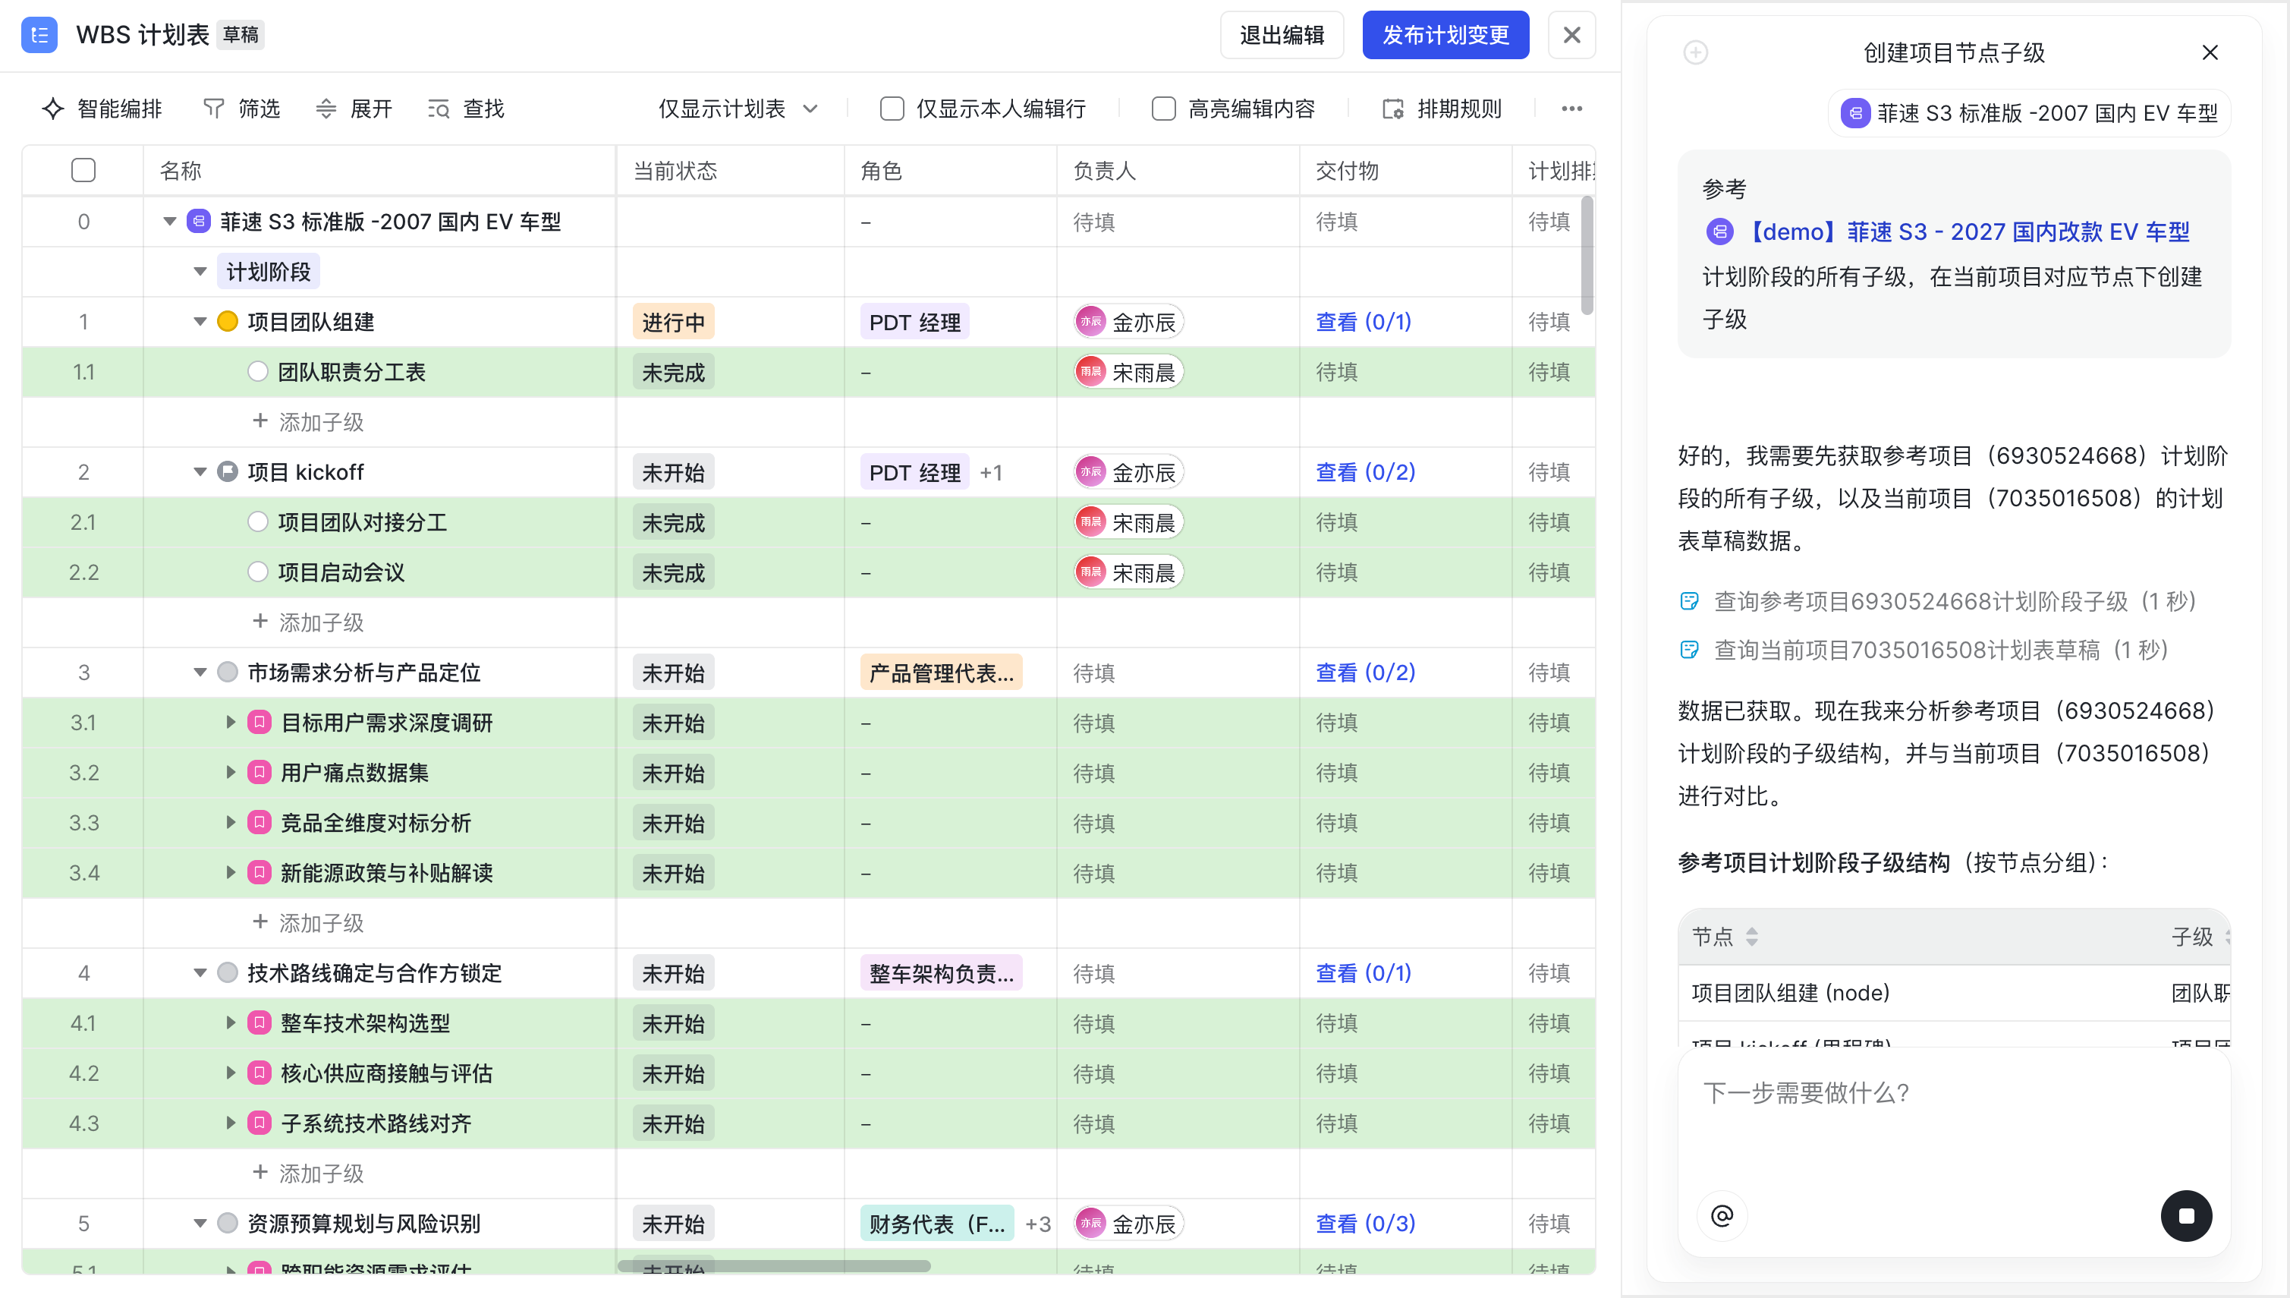The width and height of the screenshot is (2290, 1298).
Task: Click the deliverable icon of 用户痛点数据集
Action: (260, 772)
